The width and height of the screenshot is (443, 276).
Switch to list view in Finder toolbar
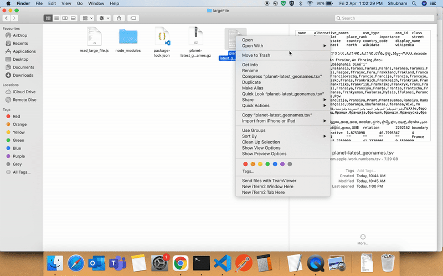click(56, 18)
